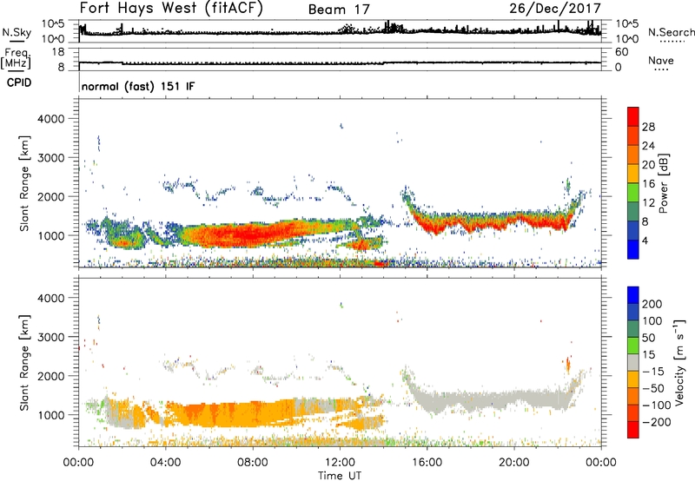Click the 'N.Sky' axis label

[17, 32]
